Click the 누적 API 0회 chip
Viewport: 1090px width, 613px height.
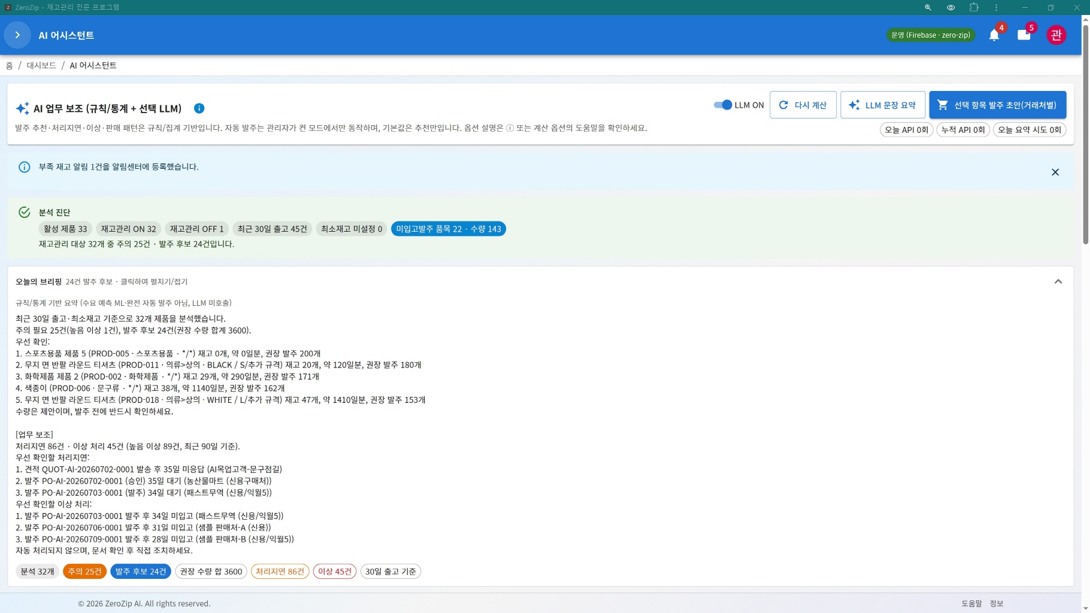click(x=963, y=130)
